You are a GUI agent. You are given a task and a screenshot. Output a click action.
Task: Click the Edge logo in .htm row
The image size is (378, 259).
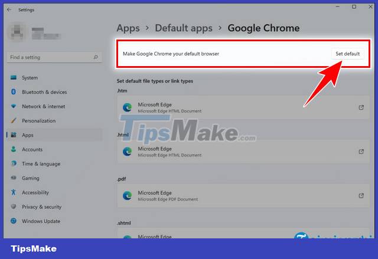128,107
